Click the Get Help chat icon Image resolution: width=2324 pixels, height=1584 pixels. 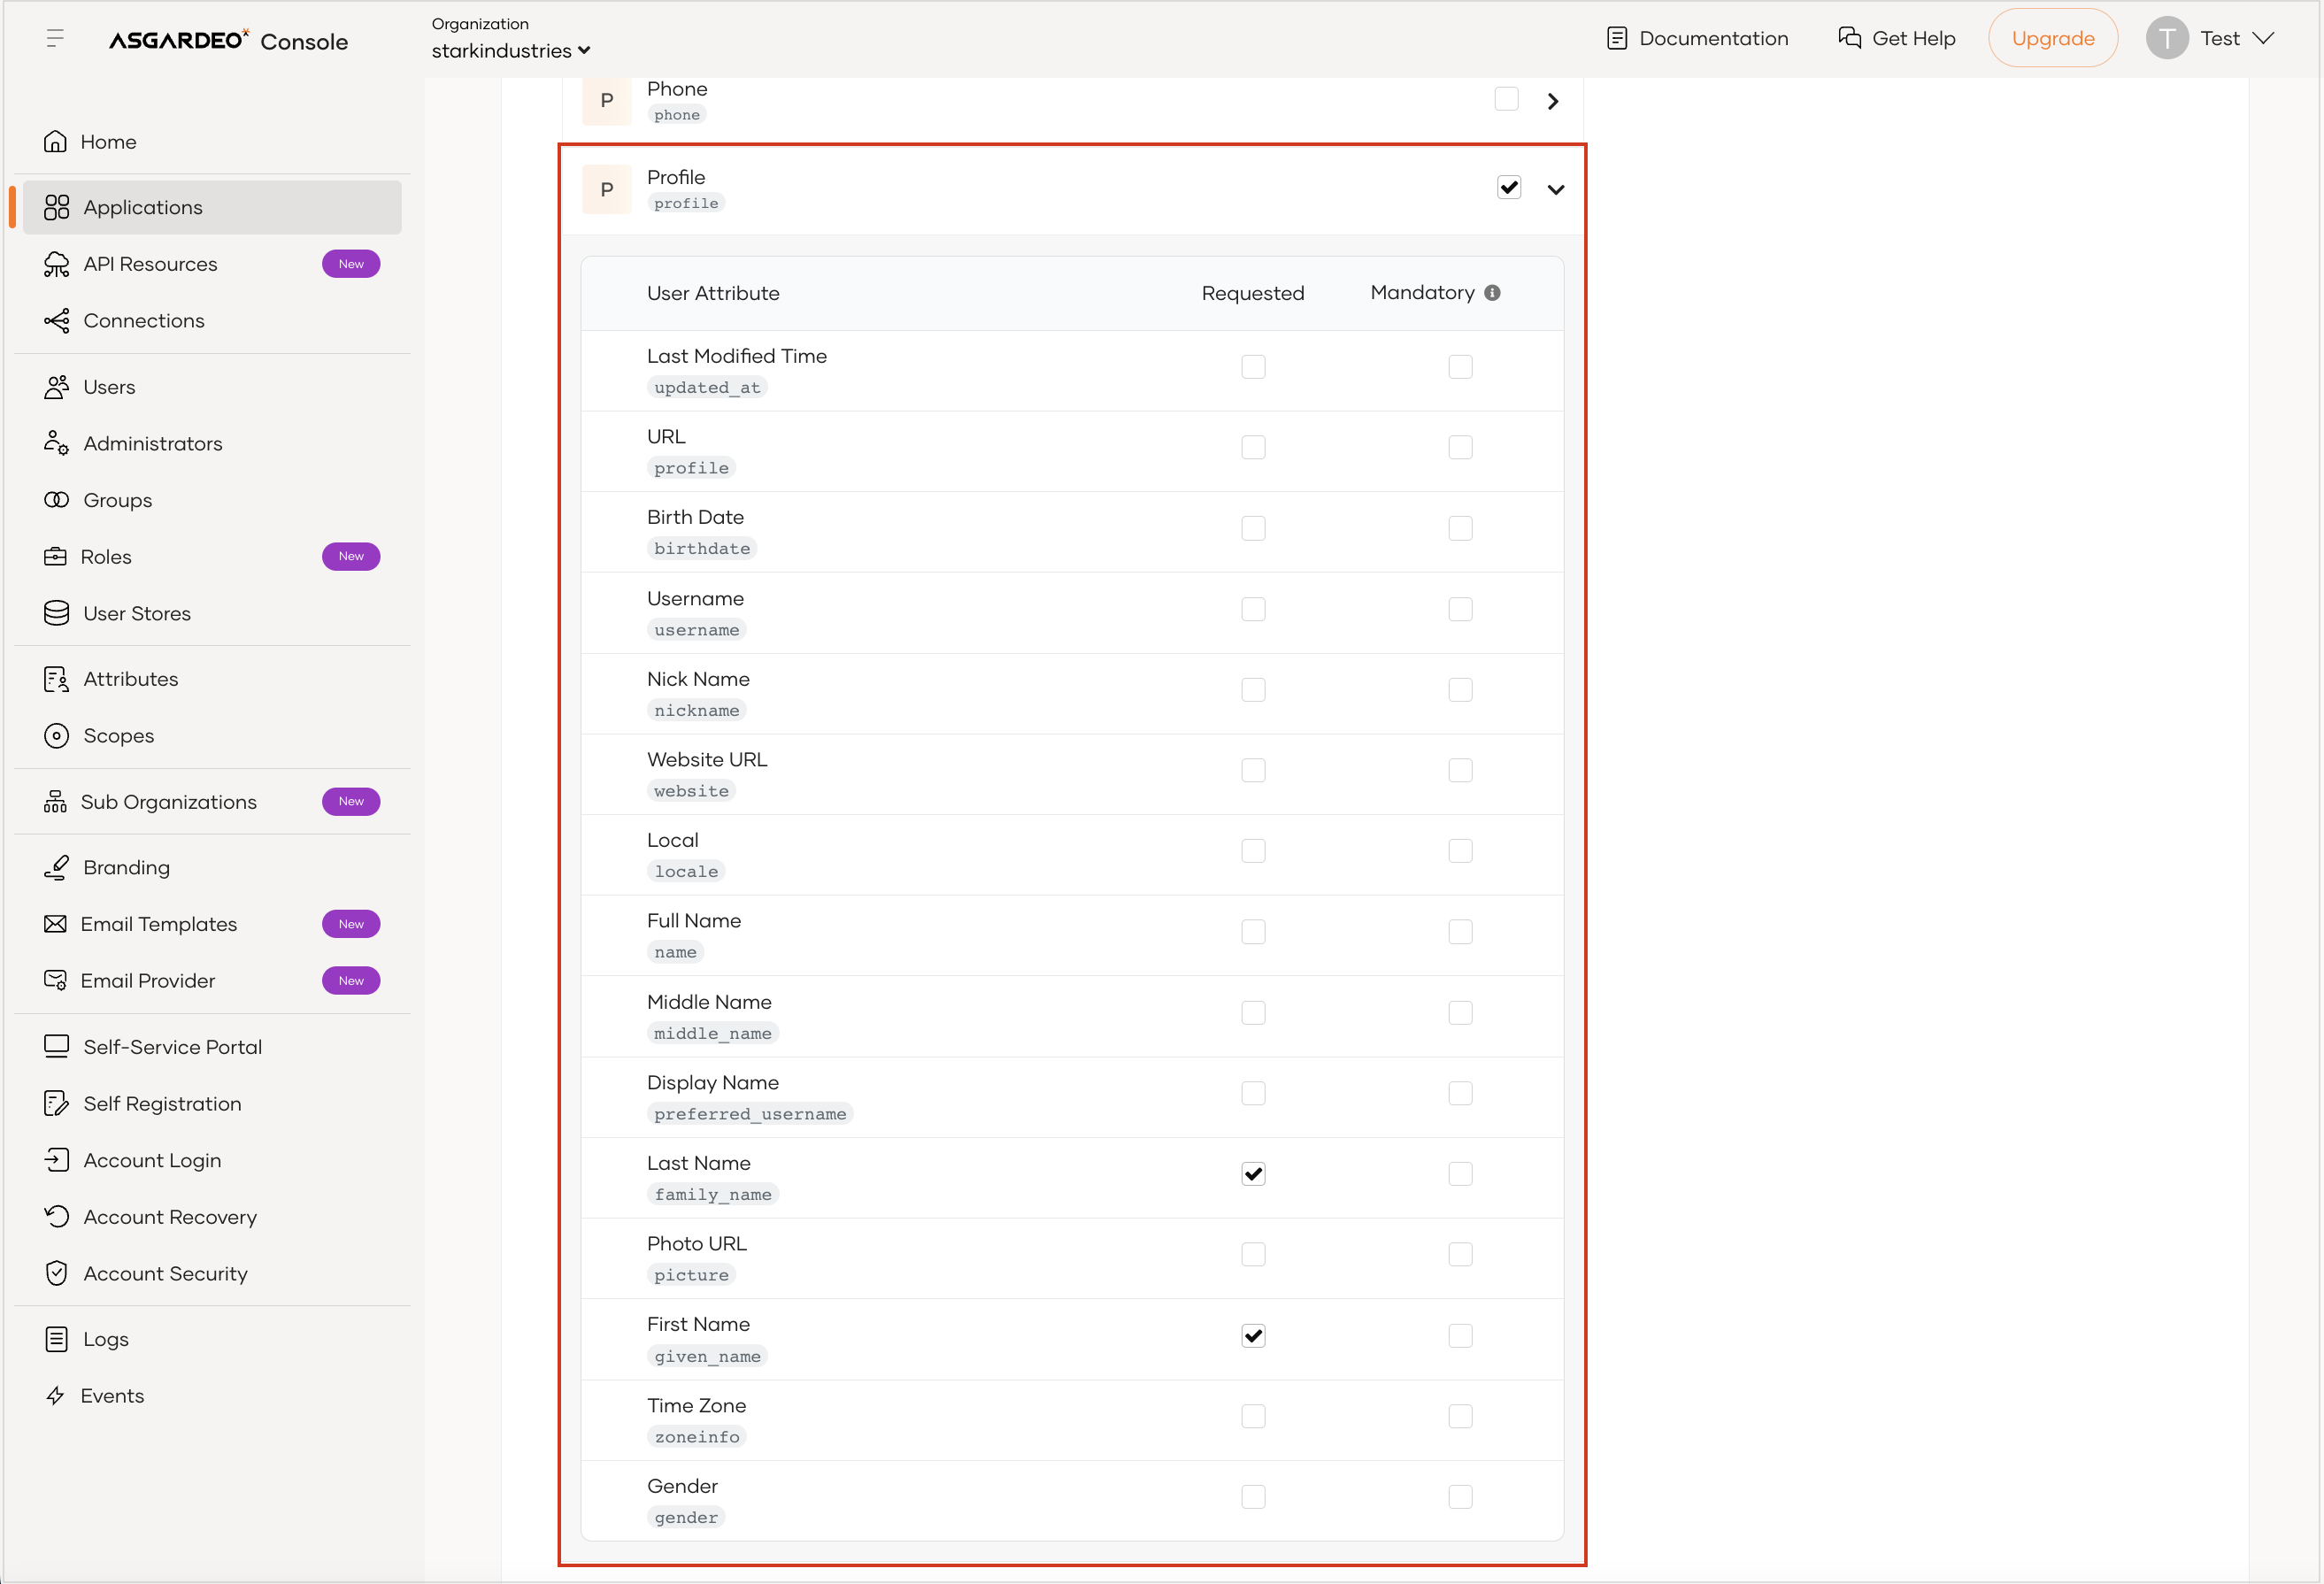1849,38
